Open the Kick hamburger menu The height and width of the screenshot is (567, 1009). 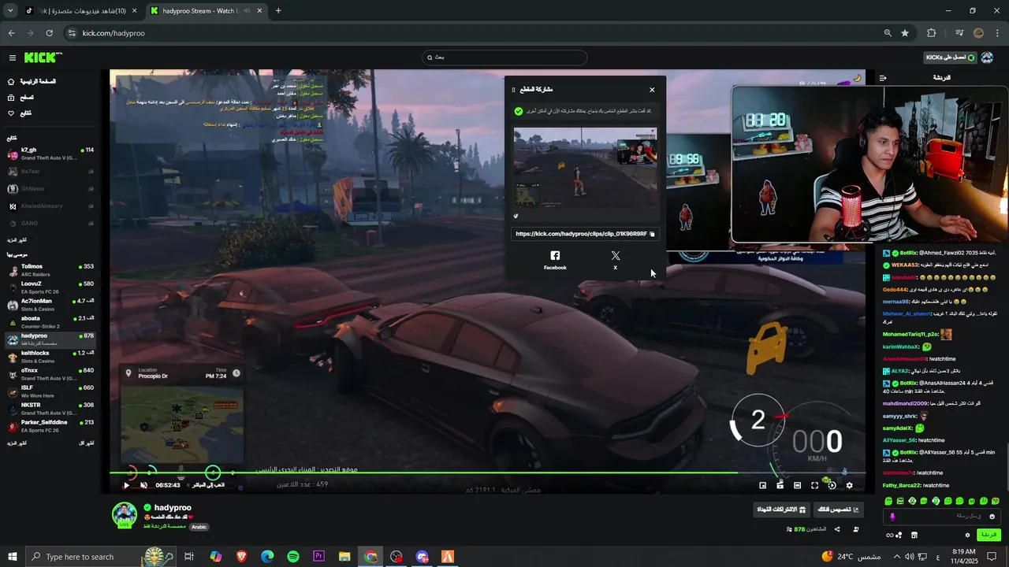12,57
